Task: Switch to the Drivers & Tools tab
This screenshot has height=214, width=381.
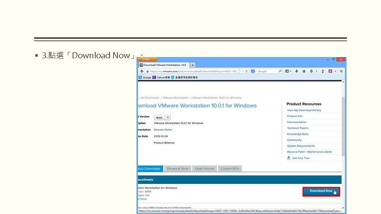Action: pyautogui.click(x=178, y=169)
